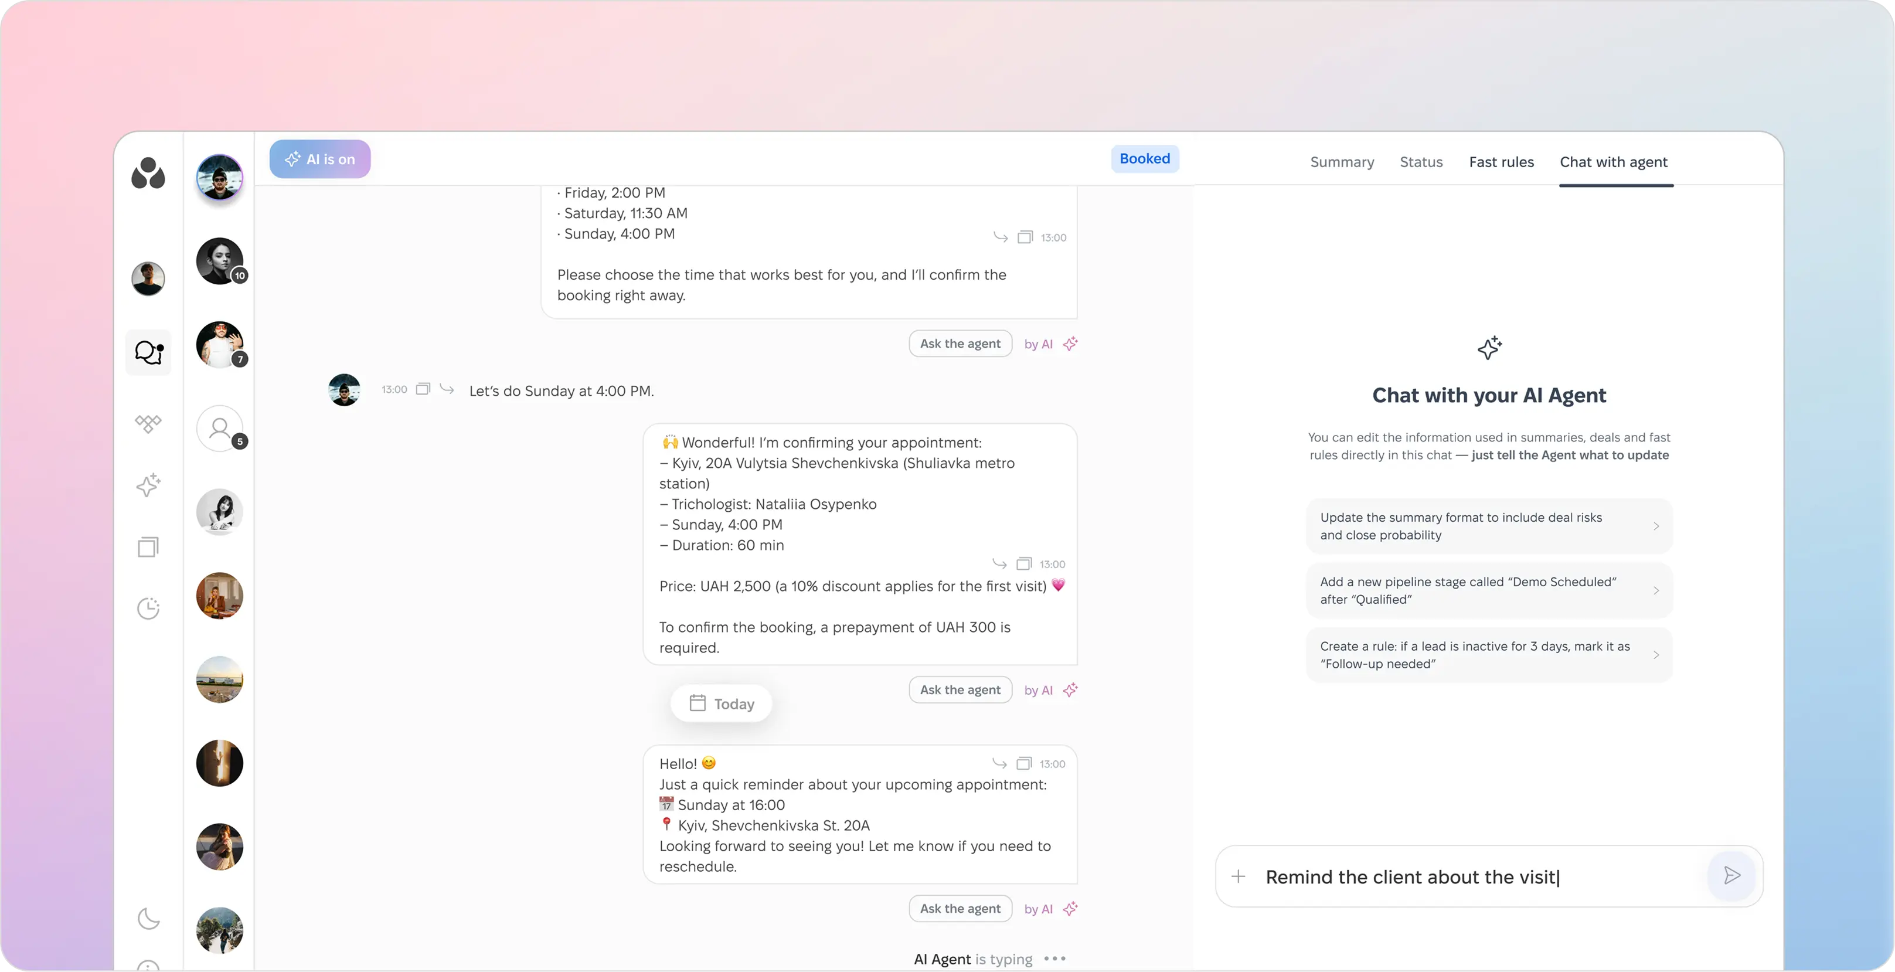1895x972 pixels.
Task: Click the diamond pattern icon in sidebar
Action: tap(149, 424)
